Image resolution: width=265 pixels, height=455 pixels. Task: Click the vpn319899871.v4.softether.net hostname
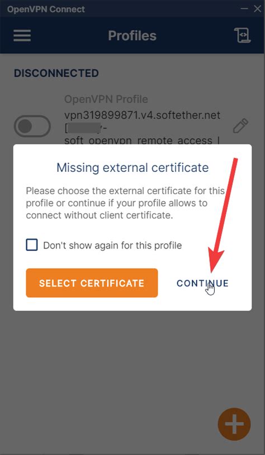tap(143, 115)
